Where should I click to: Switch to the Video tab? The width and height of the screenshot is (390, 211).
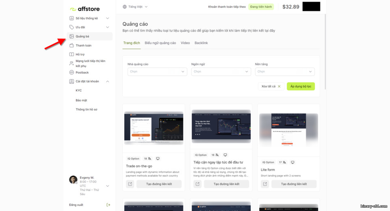click(185, 43)
